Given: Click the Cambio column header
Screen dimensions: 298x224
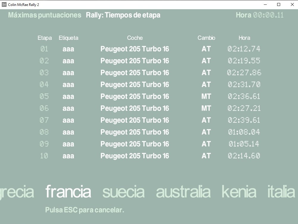Looking at the screenshot, I should point(206,38).
